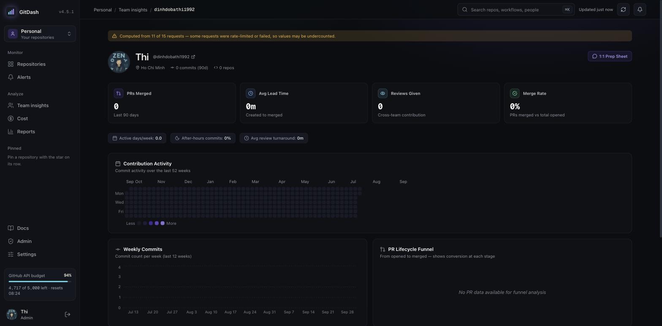The image size is (662, 326).
Task: Click the Contribution Activity calendar icon
Action: coord(118,164)
